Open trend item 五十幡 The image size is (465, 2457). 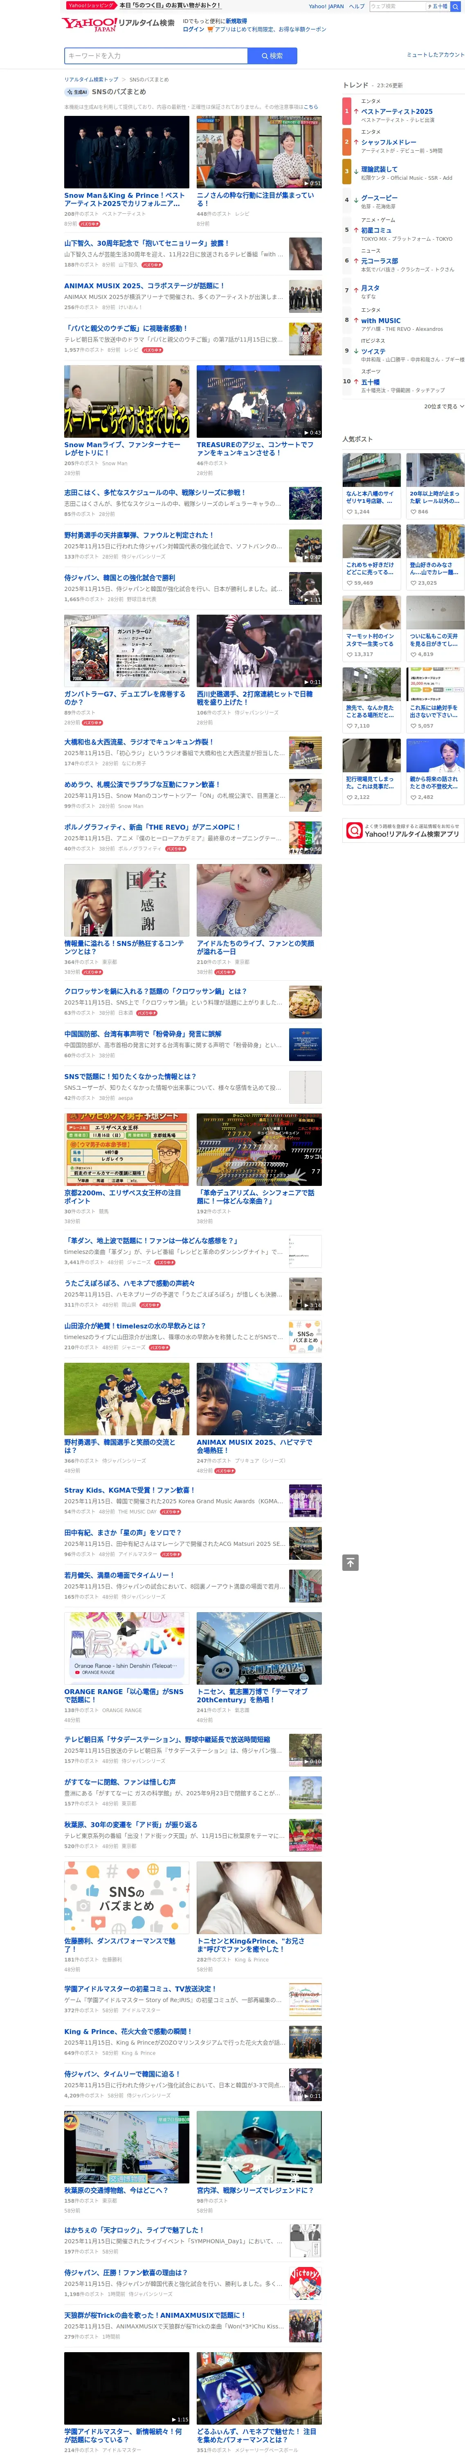point(370,382)
